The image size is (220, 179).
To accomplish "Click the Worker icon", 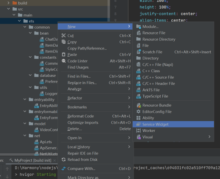I will pyautogui.click(x=139, y=130).
